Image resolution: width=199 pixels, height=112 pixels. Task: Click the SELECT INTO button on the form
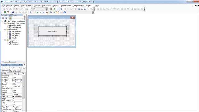52,31
